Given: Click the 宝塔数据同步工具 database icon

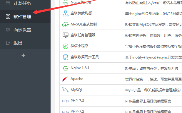Looking at the screenshot, I should click(x=66, y=57).
